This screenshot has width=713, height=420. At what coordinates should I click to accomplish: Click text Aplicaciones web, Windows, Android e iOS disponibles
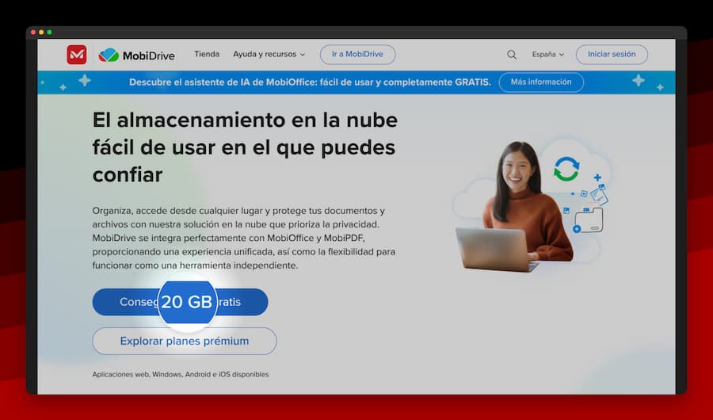coord(181,374)
